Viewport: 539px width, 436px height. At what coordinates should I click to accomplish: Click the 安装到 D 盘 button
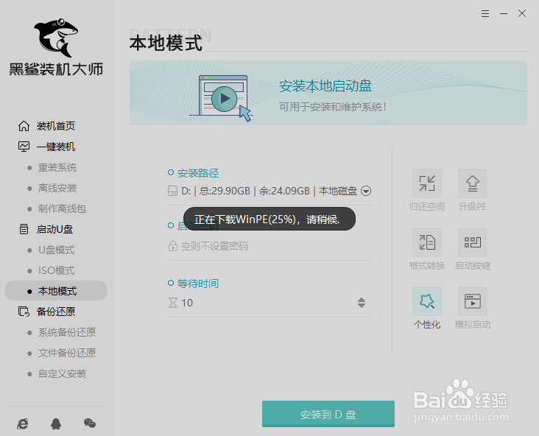[x=328, y=414]
